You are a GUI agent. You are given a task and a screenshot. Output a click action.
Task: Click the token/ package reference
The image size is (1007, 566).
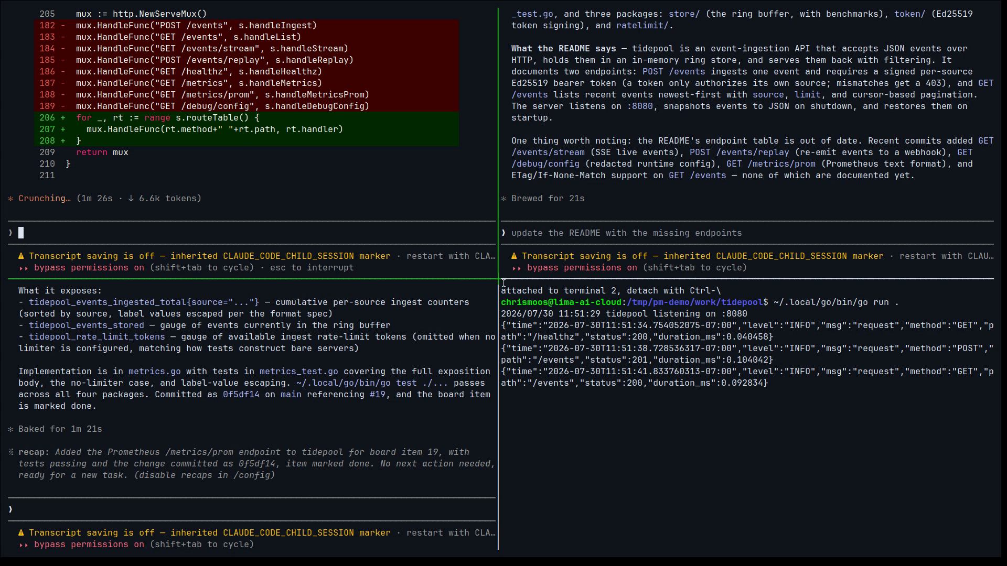910,14
